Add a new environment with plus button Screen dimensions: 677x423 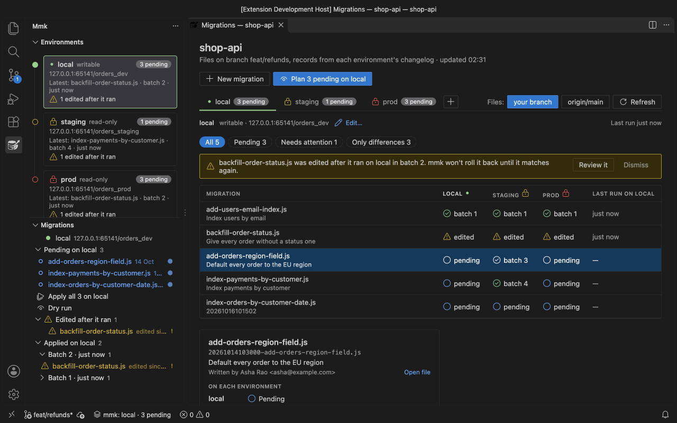451,102
